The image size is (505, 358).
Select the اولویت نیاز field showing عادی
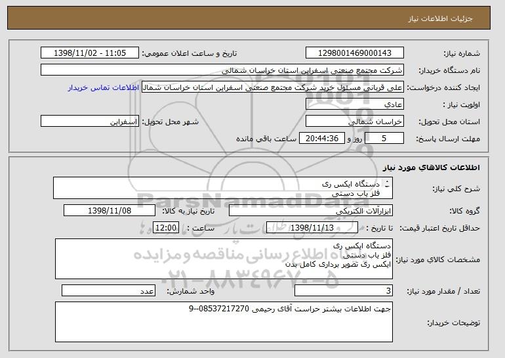355,104
